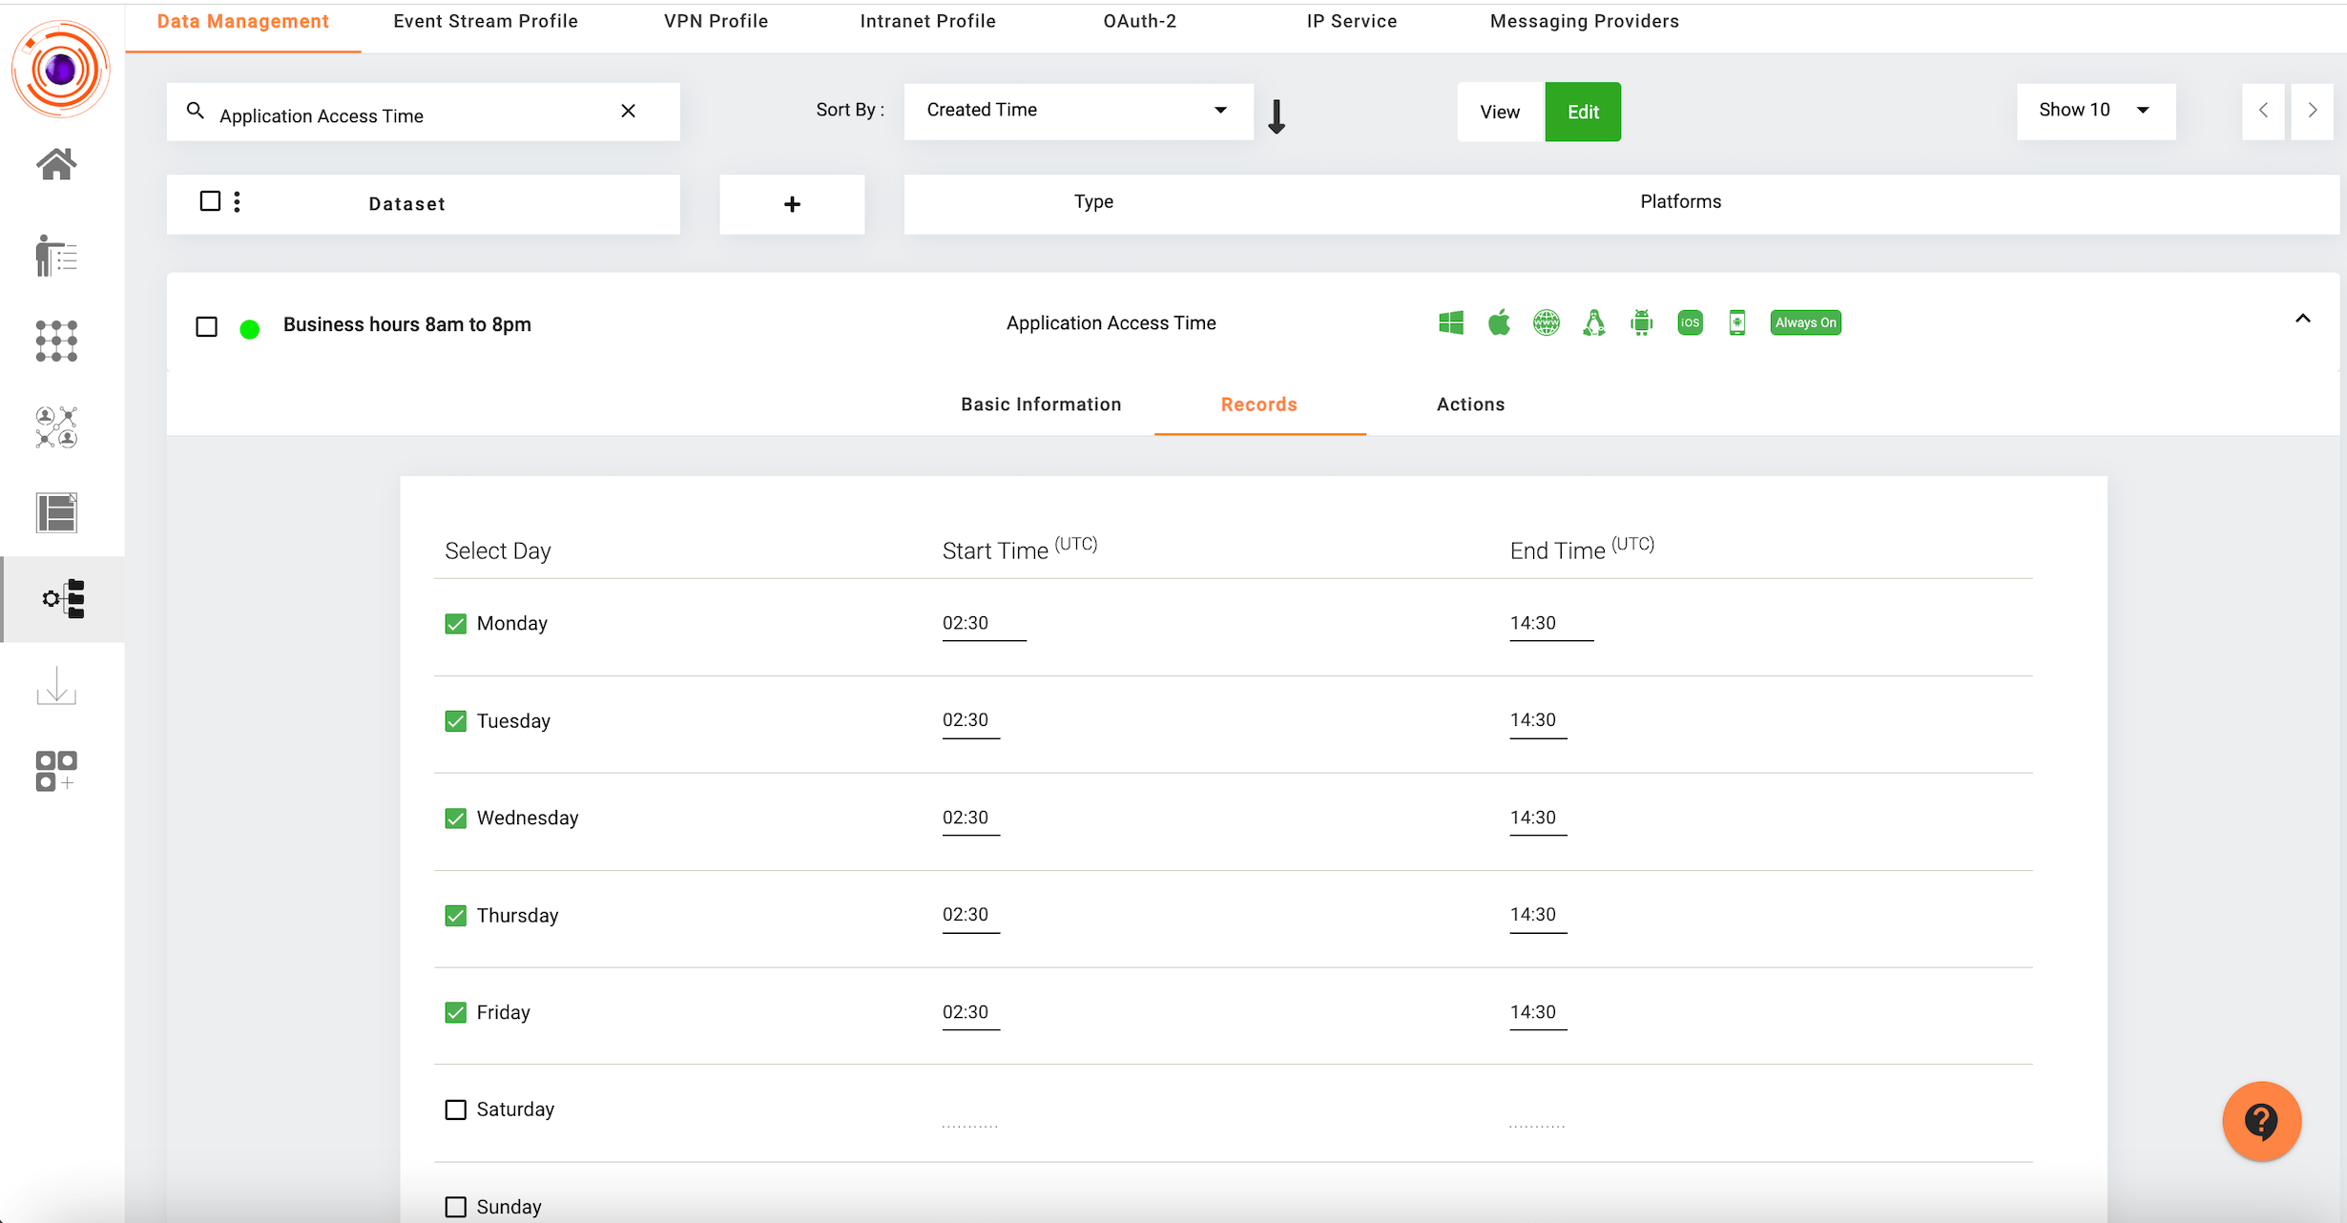Open the Sort By Created Time dropdown

coord(1078,111)
